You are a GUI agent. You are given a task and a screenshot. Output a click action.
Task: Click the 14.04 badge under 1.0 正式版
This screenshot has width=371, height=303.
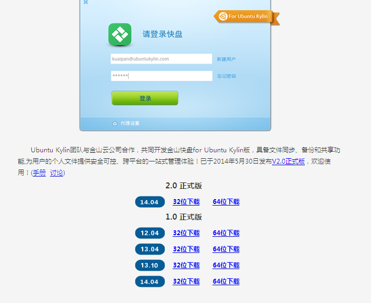(x=150, y=281)
